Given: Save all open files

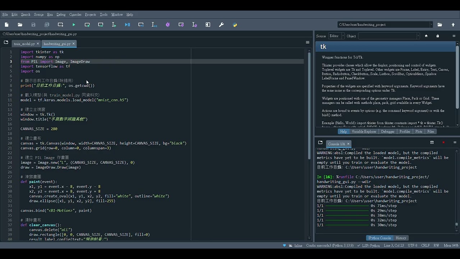Looking at the screenshot, I should pyautogui.click(x=47, y=25).
